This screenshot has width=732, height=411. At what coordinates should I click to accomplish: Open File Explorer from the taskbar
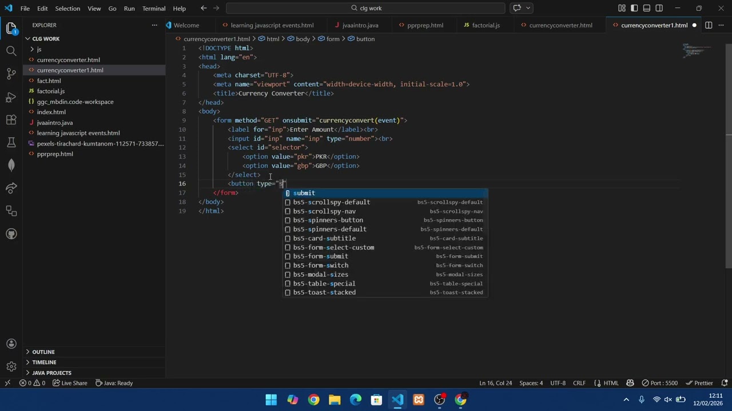click(335, 400)
